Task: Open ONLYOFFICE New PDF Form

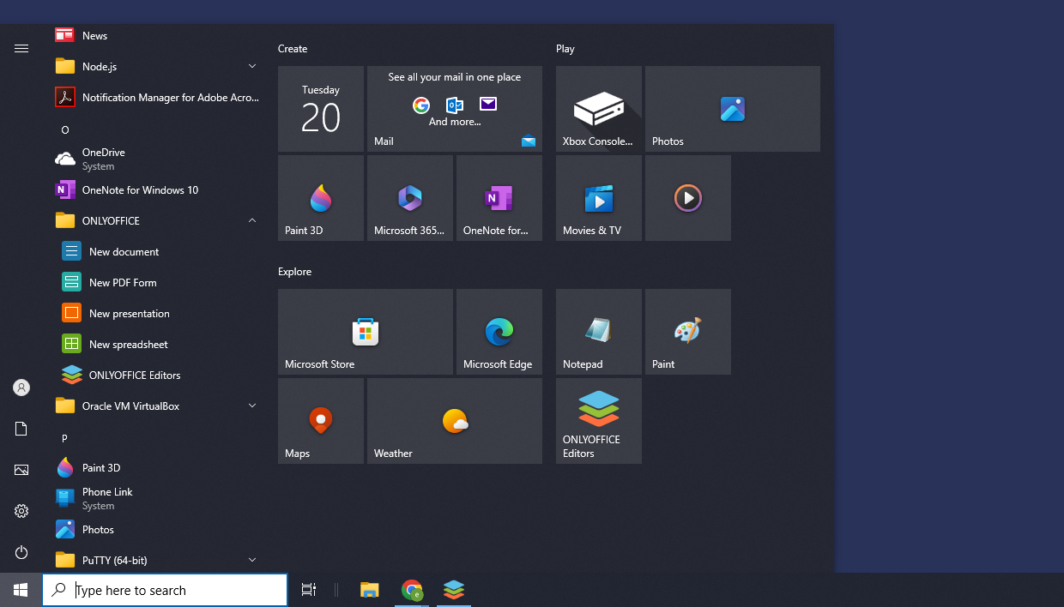Action: point(156,282)
